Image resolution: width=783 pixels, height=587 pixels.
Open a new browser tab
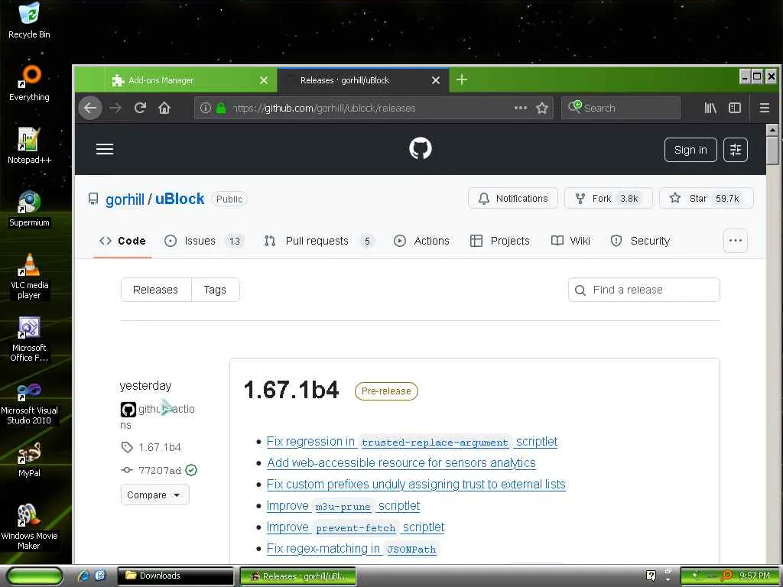coord(462,79)
